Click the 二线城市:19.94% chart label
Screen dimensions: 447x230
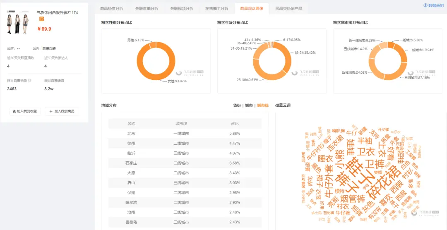[x=421, y=50]
